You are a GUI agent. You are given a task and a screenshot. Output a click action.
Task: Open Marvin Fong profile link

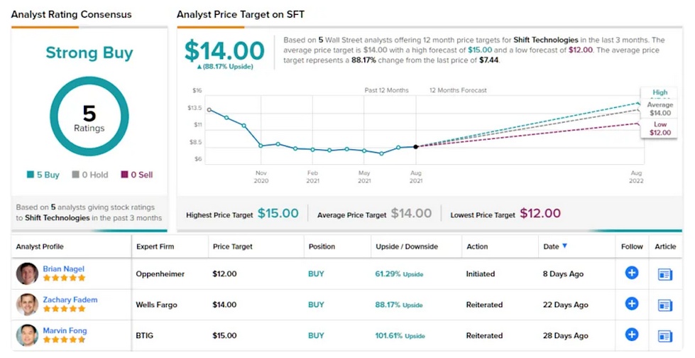64,330
